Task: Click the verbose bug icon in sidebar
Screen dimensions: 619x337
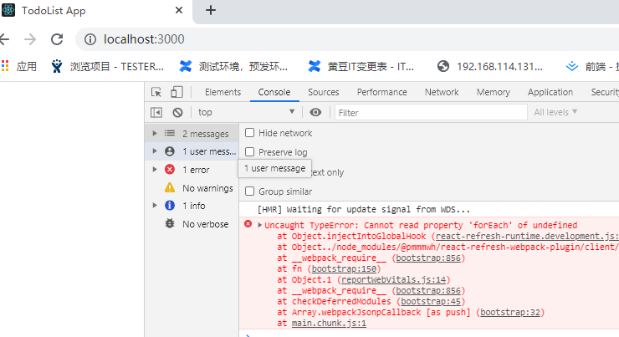Action: point(170,224)
